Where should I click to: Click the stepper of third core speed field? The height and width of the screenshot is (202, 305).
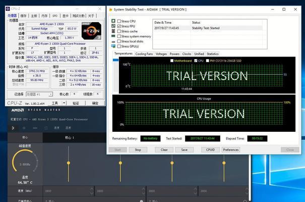(196, 191)
